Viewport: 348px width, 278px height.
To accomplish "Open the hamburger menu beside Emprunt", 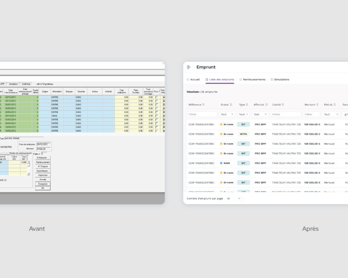I will 189,67.
